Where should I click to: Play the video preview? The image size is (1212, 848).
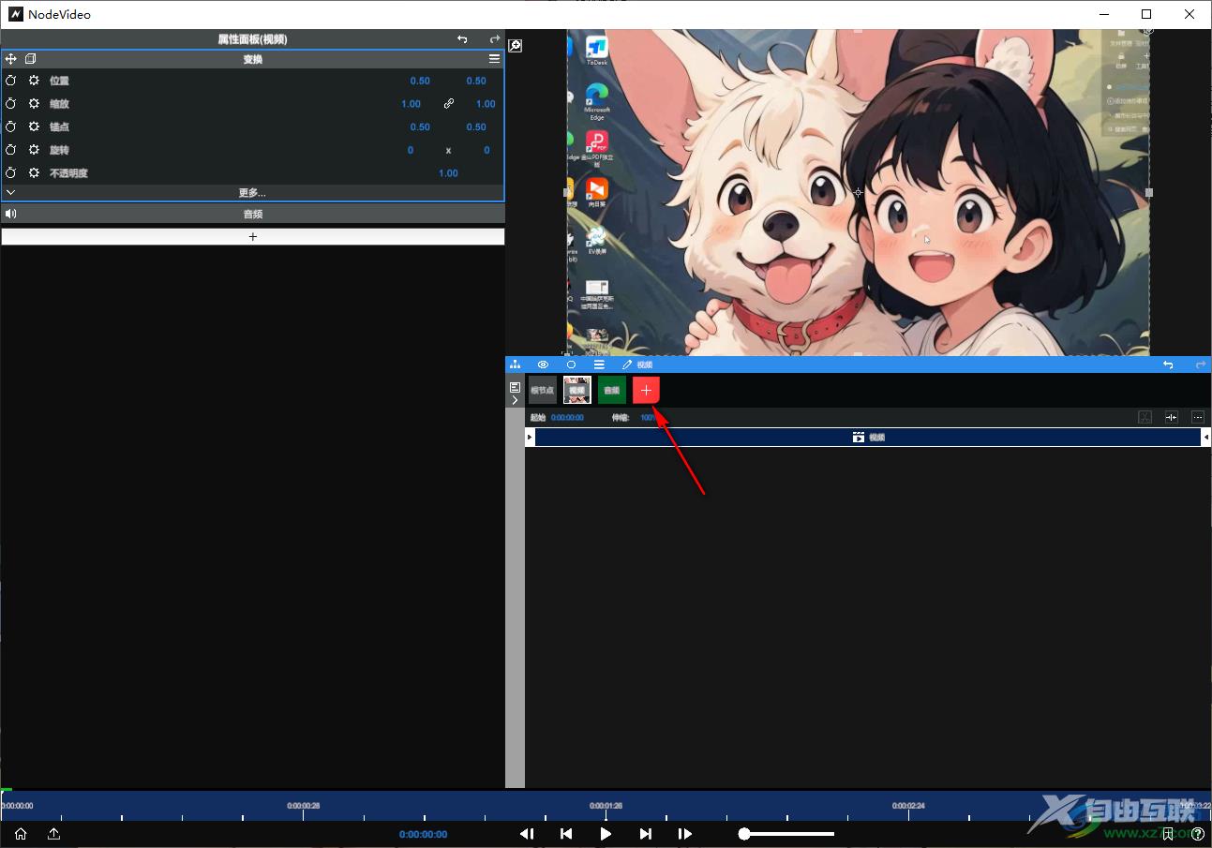[606, 834]
